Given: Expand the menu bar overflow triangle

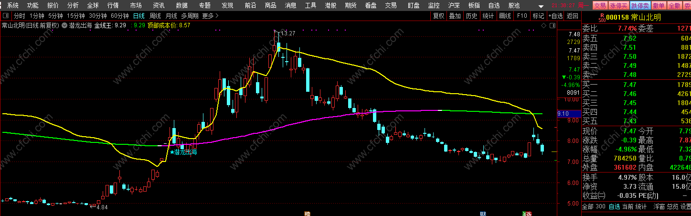Looking at the screenshot, I should pos(541,6).
